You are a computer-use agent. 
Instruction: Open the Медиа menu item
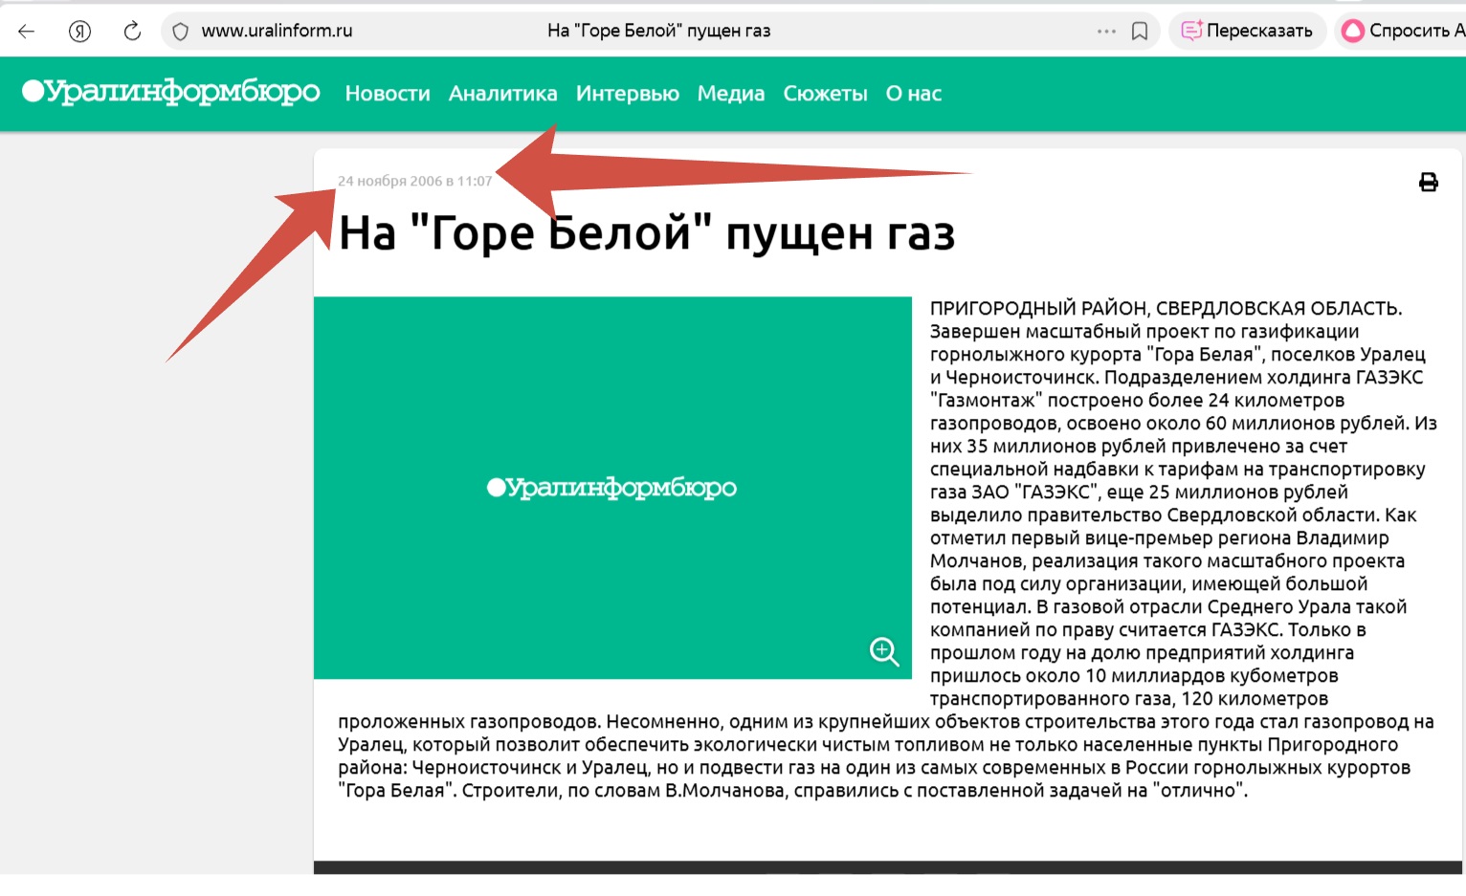730,94
